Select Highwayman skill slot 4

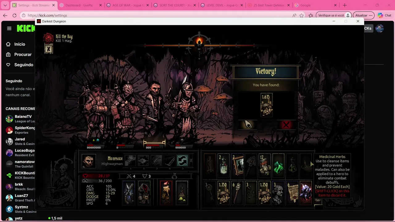click(x=169, y=161)
